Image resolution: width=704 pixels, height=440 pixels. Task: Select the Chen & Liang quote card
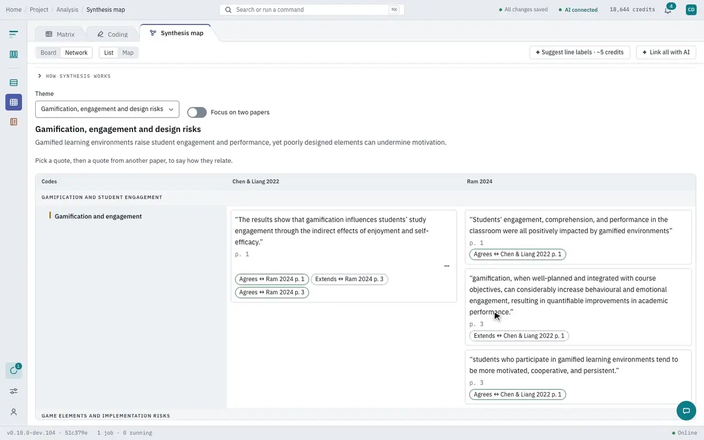pyautogui.click(x=344, y=256)
